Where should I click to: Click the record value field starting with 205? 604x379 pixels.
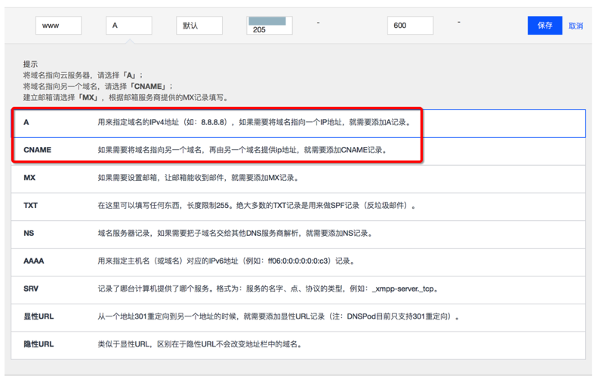point(270,26)
